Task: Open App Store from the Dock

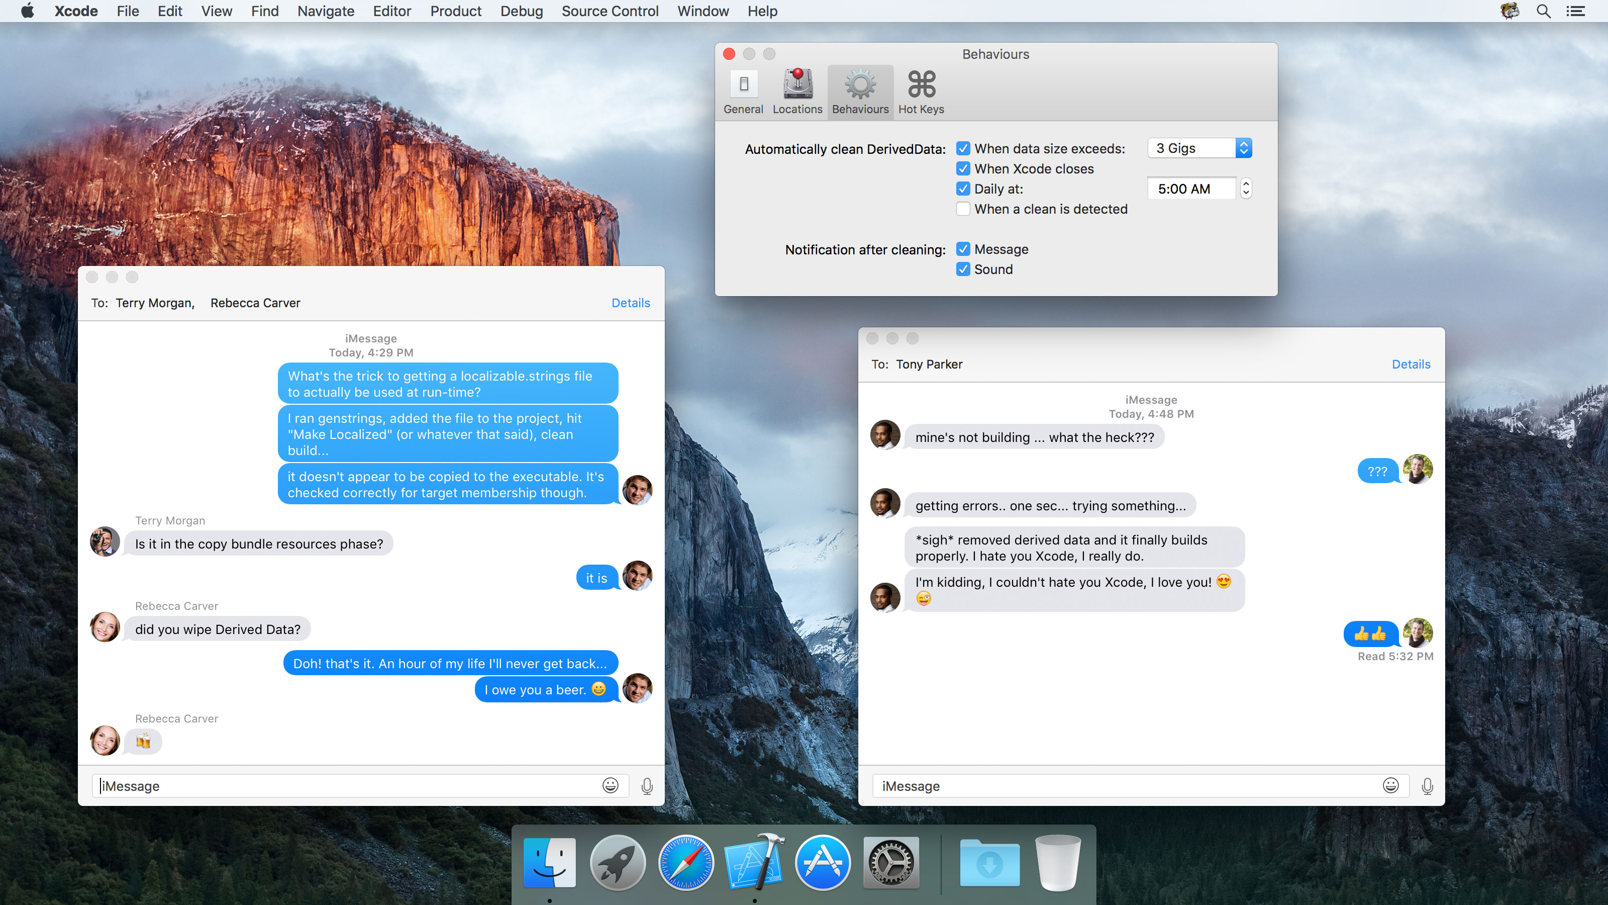Action: 823,863
